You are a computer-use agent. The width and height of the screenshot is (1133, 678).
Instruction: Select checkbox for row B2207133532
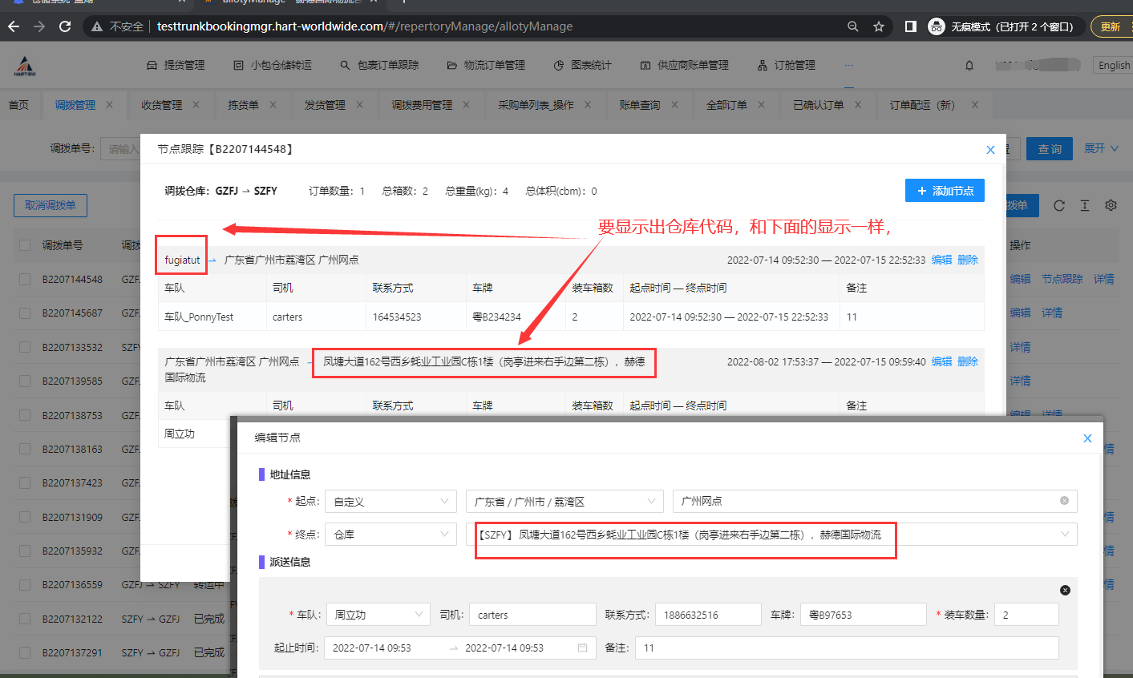pos(25,347)
